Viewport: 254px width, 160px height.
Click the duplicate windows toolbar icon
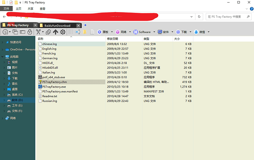[15, 32]
